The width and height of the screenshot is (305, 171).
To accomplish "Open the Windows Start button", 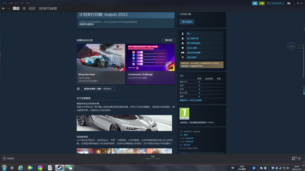I will (x=4, y=168).
